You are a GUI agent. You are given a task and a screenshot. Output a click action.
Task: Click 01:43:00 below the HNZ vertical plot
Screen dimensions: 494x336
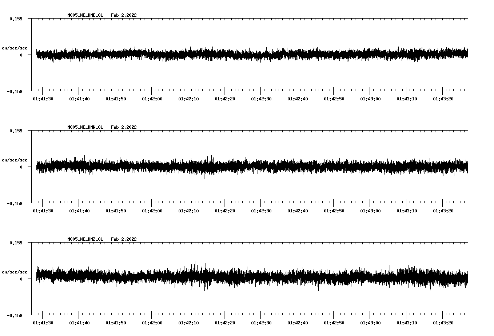[370, 323]
